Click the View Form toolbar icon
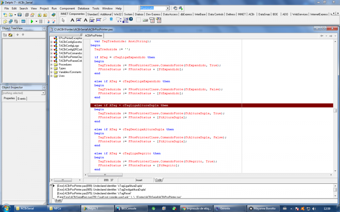 [x=10, y=22]
